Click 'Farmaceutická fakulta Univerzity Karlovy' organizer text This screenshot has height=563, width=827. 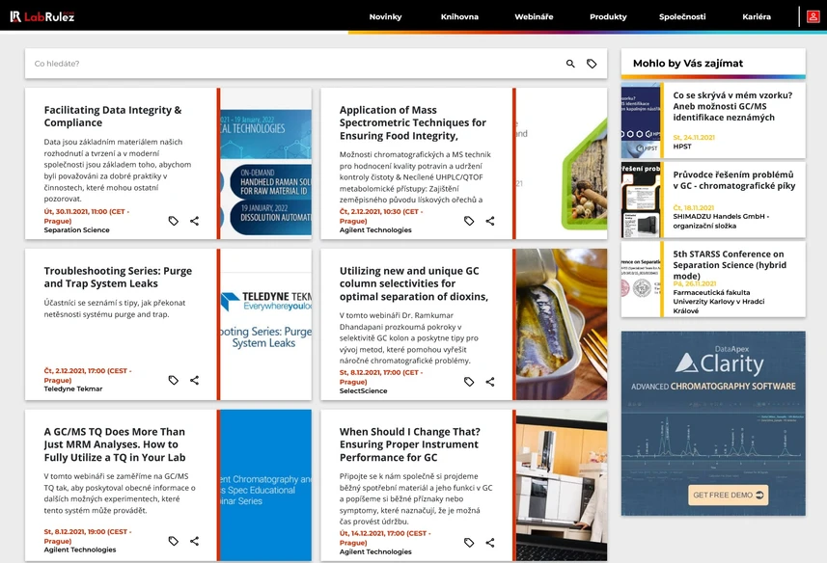(x=718, y=302)
